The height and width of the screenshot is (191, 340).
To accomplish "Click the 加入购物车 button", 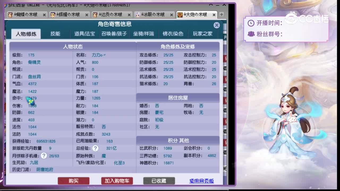I will coord(117,181).
